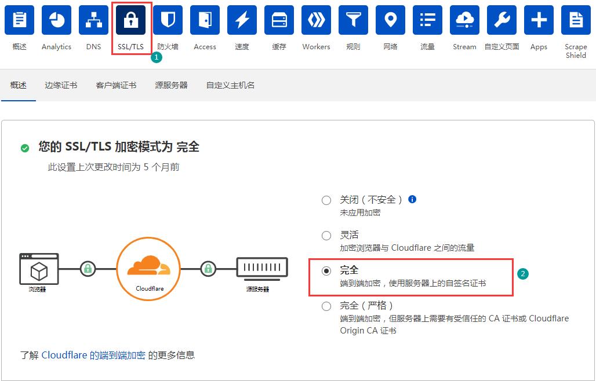596x381 pixels.
Task: Open the 流量 list icon
Action: click(x=427, y=20)
